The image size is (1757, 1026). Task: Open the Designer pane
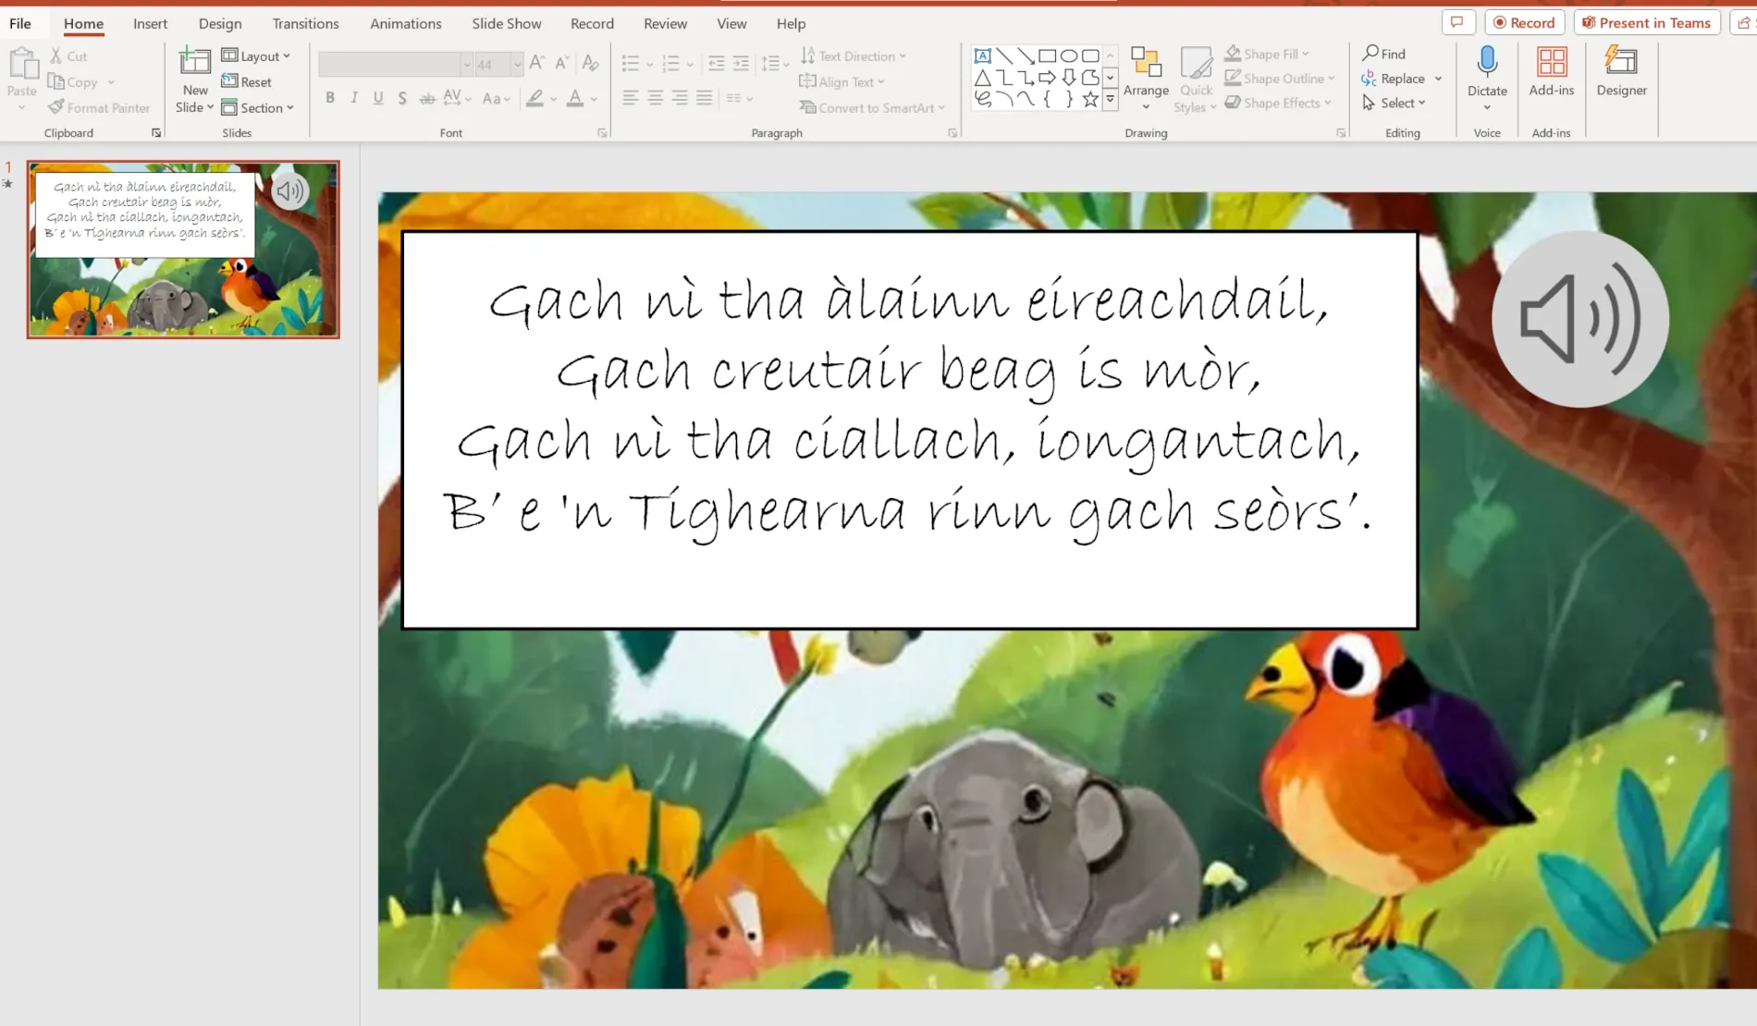point(1620,74)
